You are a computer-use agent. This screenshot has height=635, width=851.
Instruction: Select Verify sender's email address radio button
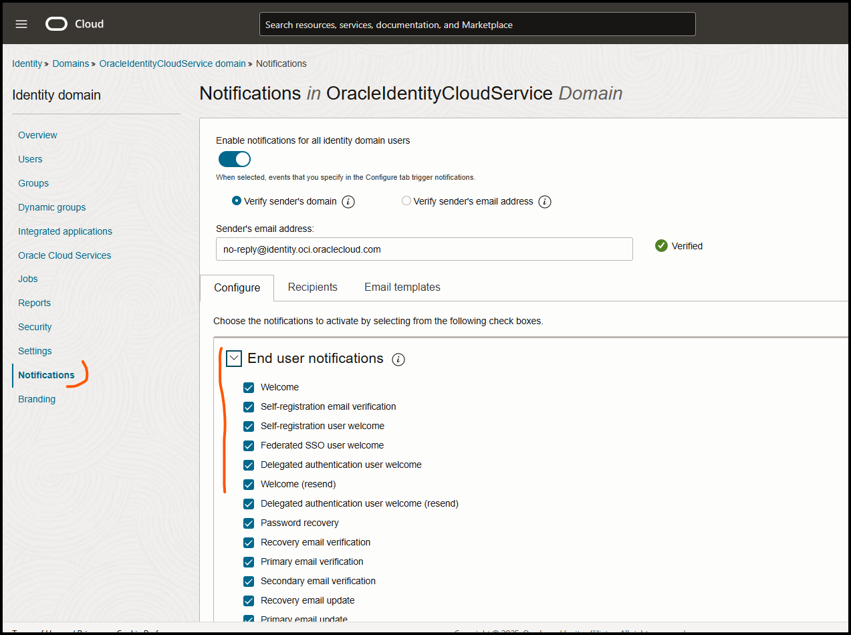pyautogui.click(x=406, y=201)
